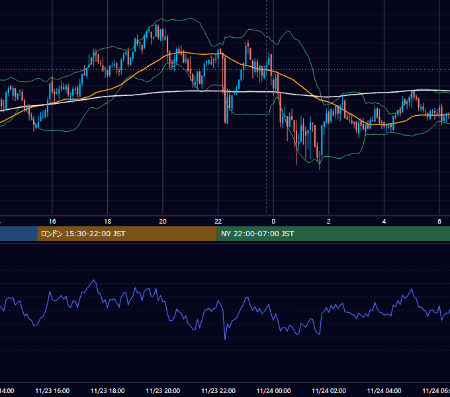
Task: Click the blue session bar before London
Action: click(x=19, y=234)
